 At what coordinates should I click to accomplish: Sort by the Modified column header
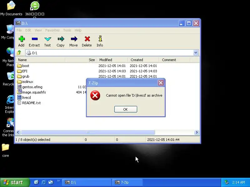point(112,60)
